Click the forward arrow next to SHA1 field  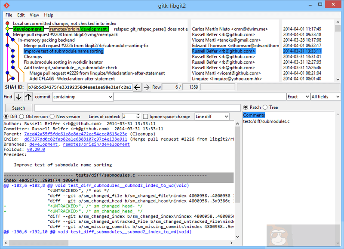coord(147,87)
